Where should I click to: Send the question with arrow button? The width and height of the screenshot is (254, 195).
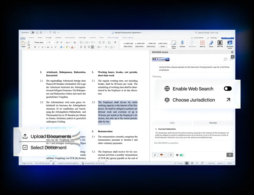point(229,155)
